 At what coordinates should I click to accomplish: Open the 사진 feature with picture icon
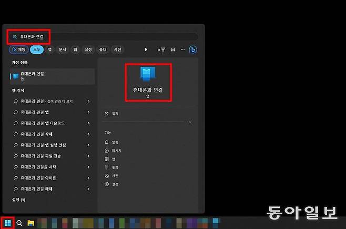(x=111, y=176)
